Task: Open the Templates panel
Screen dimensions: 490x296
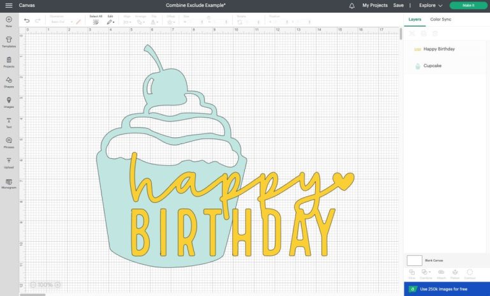Action: [x=9, y=41]
